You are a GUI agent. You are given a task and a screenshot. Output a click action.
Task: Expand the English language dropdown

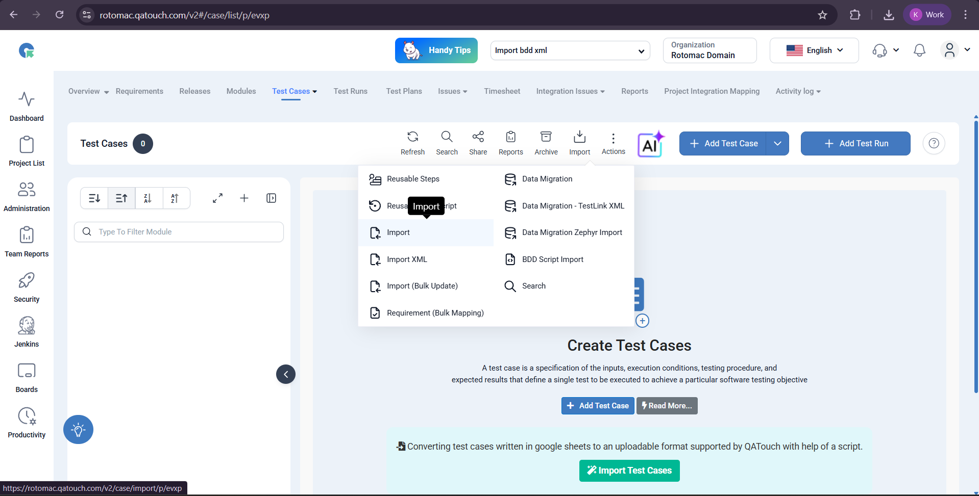(814, 50)
